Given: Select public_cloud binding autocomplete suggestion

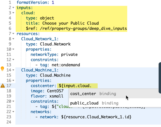Looking at the screenshot, I should [x=115, y=103].
